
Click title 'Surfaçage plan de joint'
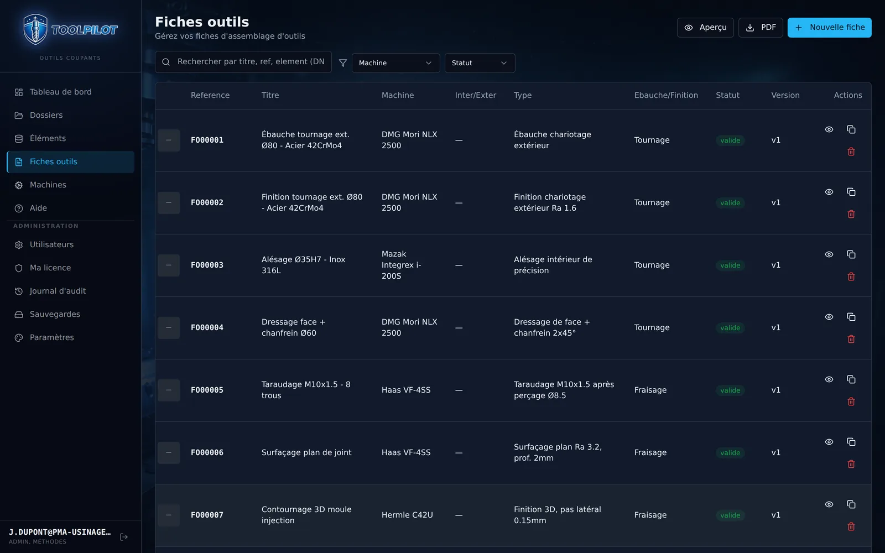tap(306, 453)
